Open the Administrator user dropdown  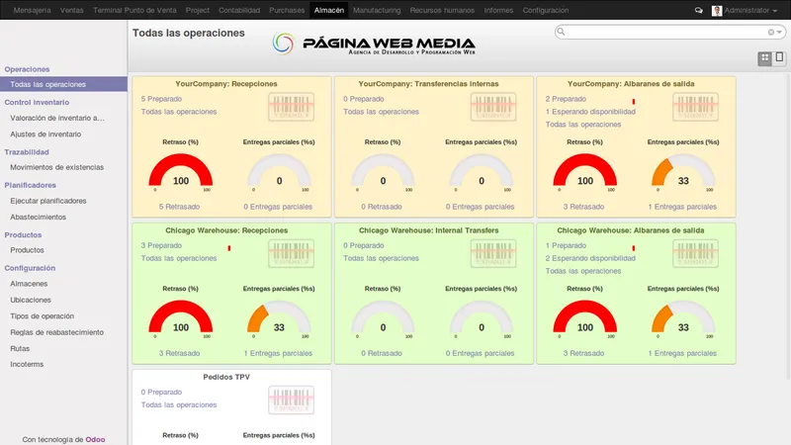750,10
